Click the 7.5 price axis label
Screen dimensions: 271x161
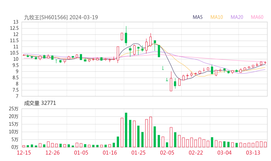click(x=15, y=90)
